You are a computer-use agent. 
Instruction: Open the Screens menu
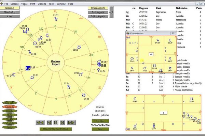tap(15, 3)
